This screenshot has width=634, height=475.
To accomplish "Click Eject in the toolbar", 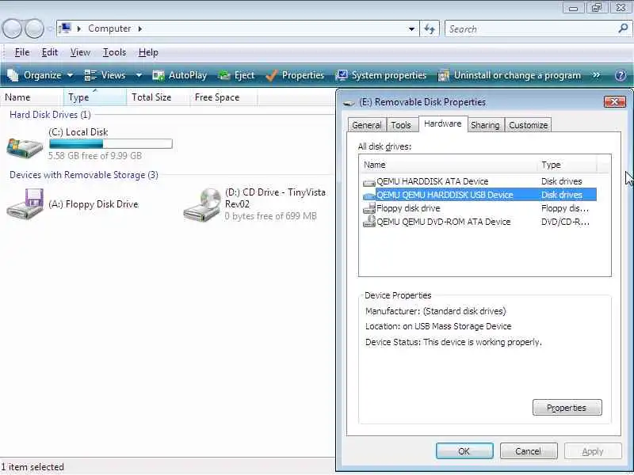I will [236, 75].
